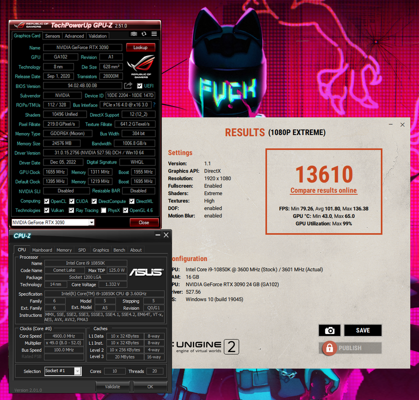Viewport: 419px width, 400px height.
Task: Open the Mainboard tab in CPU-Z
Action: point(42,250)
